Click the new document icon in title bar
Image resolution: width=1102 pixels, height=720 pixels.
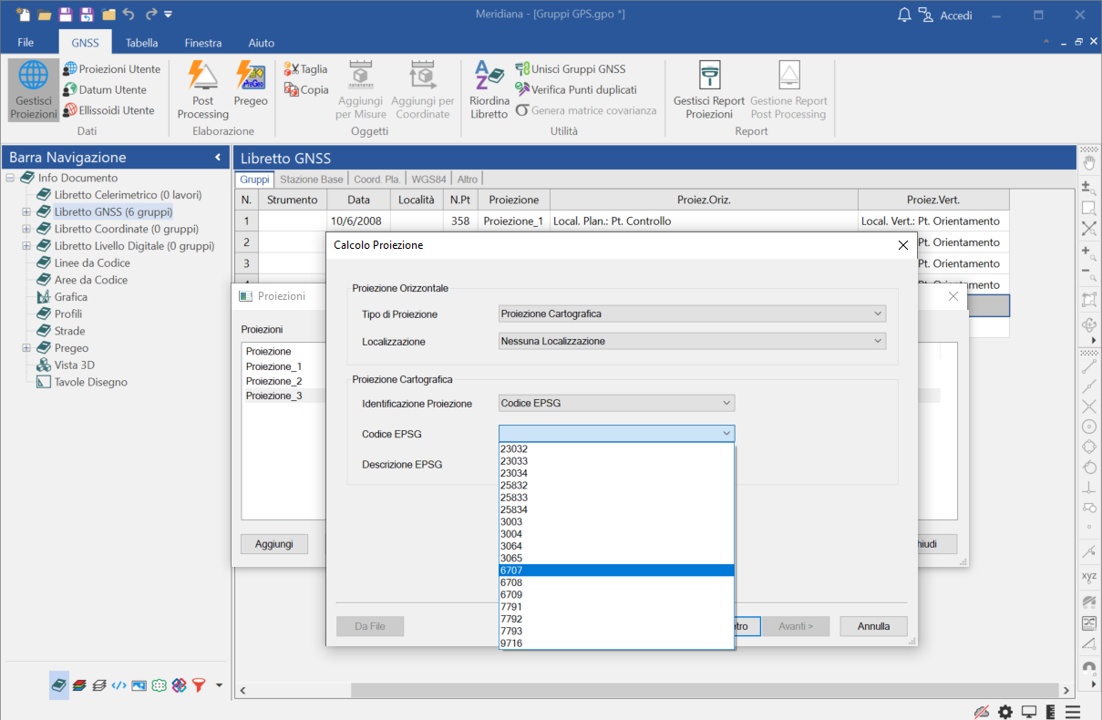pyautogui.click(x=23, y=15)
